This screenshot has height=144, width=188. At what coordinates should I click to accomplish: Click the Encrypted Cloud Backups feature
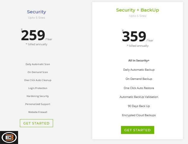[x=139, y=115]
